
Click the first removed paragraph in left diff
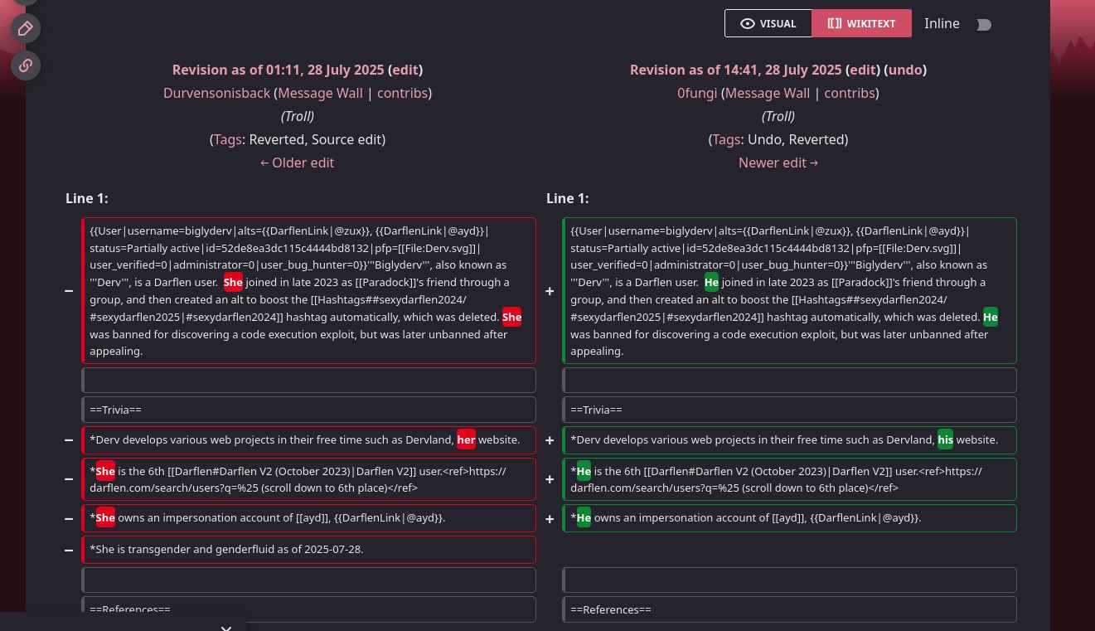click(309, 291)
